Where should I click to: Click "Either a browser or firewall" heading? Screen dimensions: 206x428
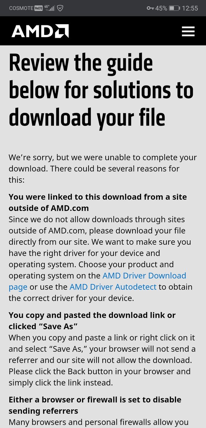pyautogui.click(x=95, y=405)
